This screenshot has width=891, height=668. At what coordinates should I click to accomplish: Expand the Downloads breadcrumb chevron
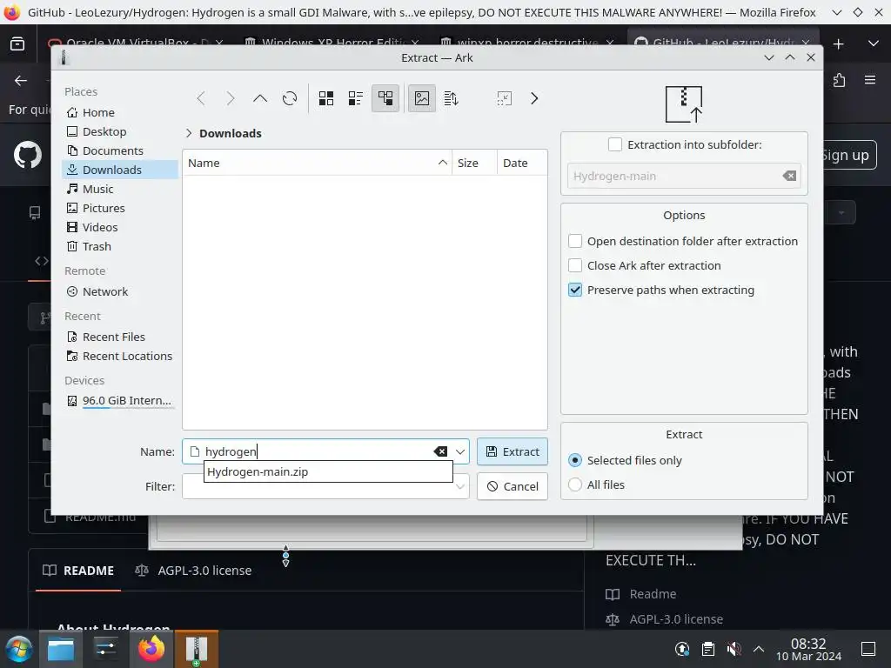click(x=189, y=133)
